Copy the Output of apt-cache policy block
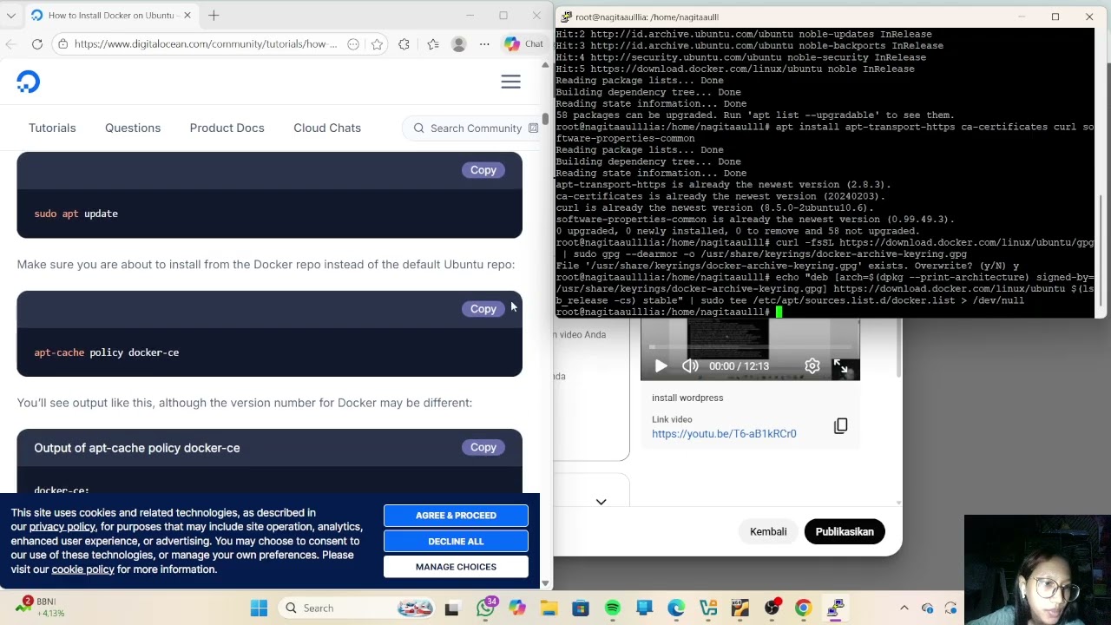Screen dimensions: 1111x625 point(483,447)
